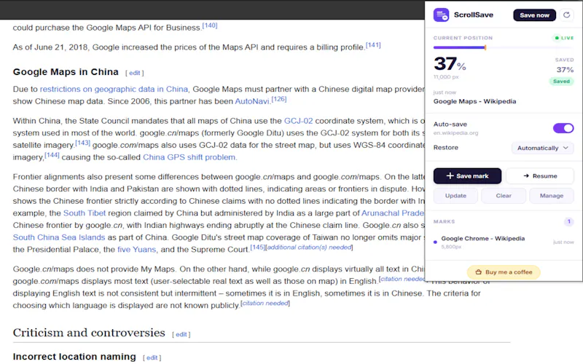583x364 pixels.
Task: Click citation reference 141
Action: click(x=373, y=45)
